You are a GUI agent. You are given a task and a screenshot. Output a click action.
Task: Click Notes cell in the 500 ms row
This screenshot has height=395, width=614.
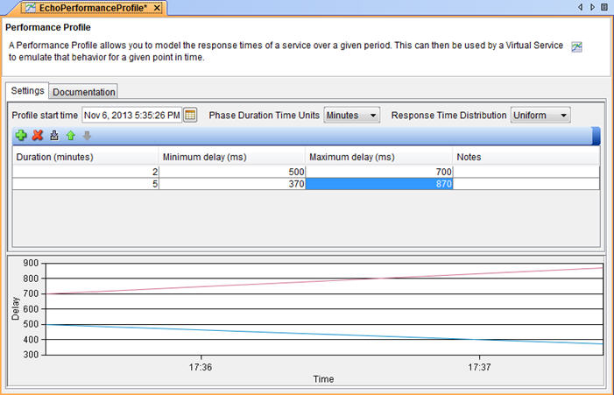pos(526,172)
